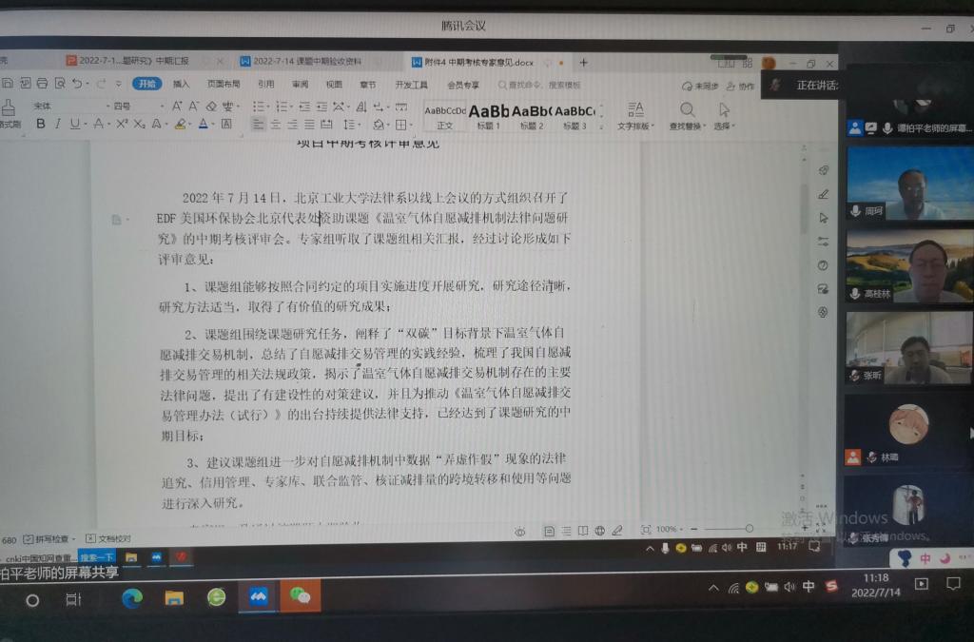Toggle italic formatting in the WPS ribbon
Image resolution: width=974 pixels, height=642 pixels.
[x=57, y=124]
